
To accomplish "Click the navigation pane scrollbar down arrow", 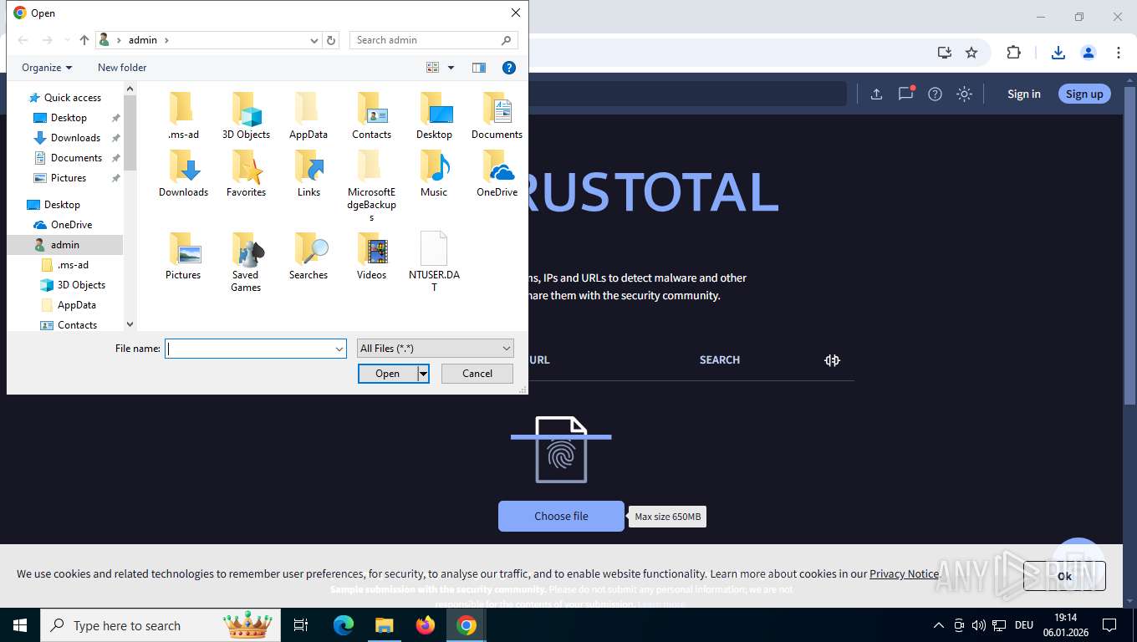I will pyautogui.click(x=130, y=324).
